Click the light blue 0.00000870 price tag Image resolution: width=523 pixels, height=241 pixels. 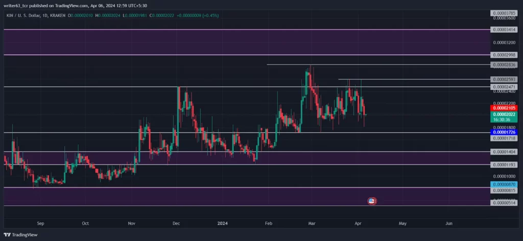click(504, 184)
